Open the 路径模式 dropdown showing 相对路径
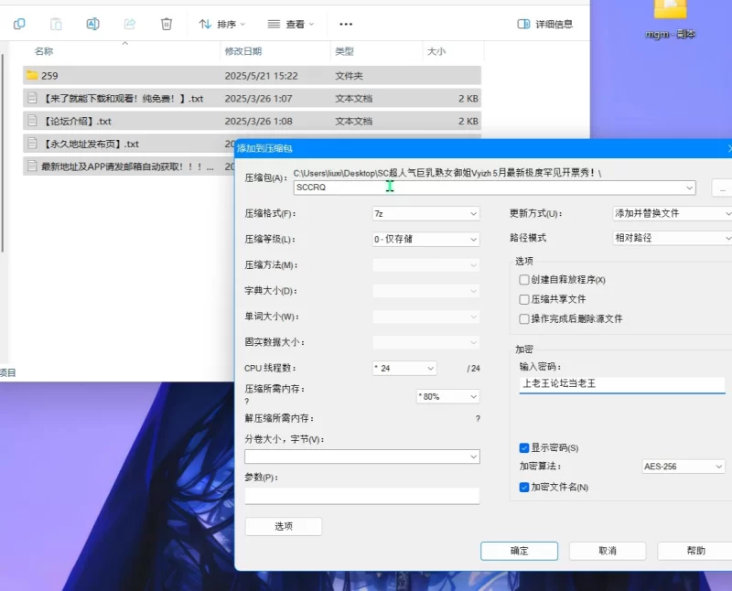 point(673,238)
